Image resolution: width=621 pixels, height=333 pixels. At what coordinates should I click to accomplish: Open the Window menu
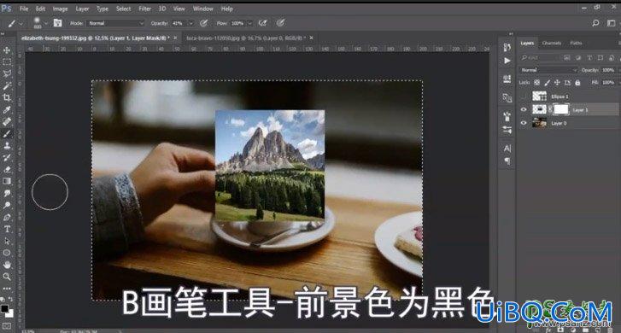pyautogui.click(x=202, y=9)
